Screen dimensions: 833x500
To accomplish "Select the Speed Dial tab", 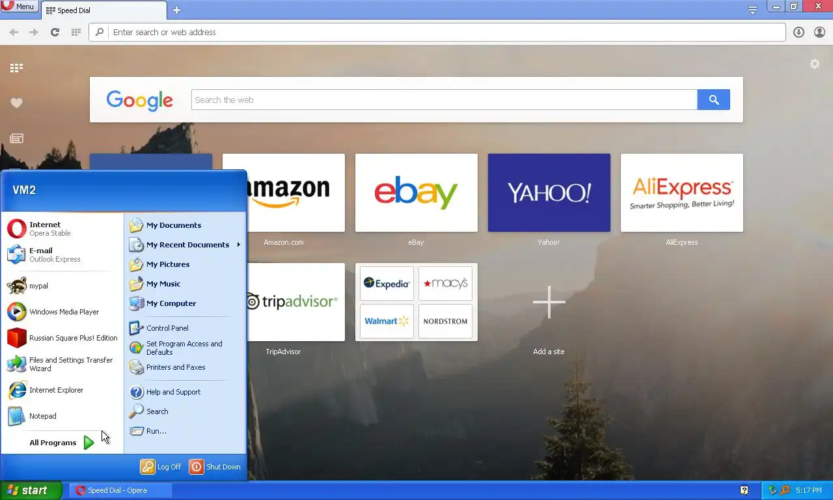I will 104,10.
